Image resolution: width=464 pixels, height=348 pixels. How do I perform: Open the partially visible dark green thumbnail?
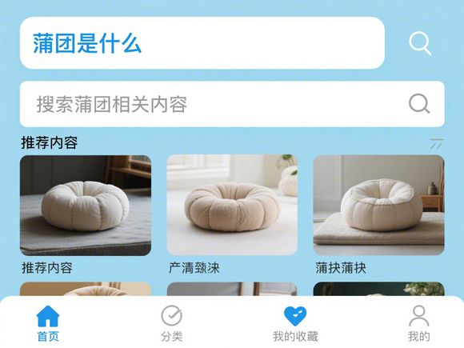(x=378, y=289)
